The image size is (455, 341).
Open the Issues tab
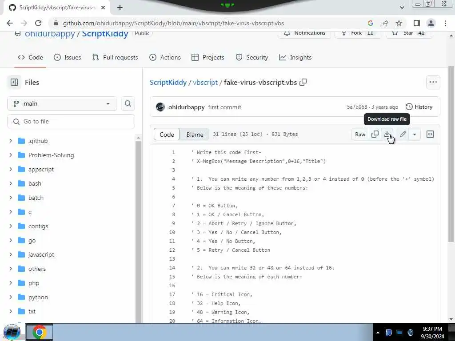point(68,57)
